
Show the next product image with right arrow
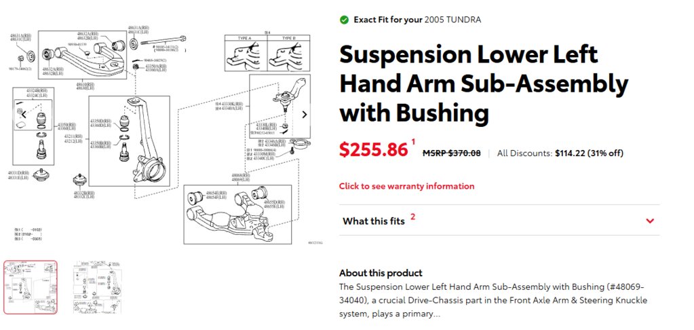(x=304, y=115)
